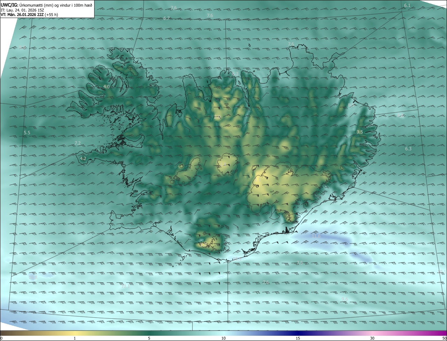Image resolution: width=447 pixels, height=341 pixels.
Task: Click the 9.6 value label on the map
Action: [x=345, y=299]
